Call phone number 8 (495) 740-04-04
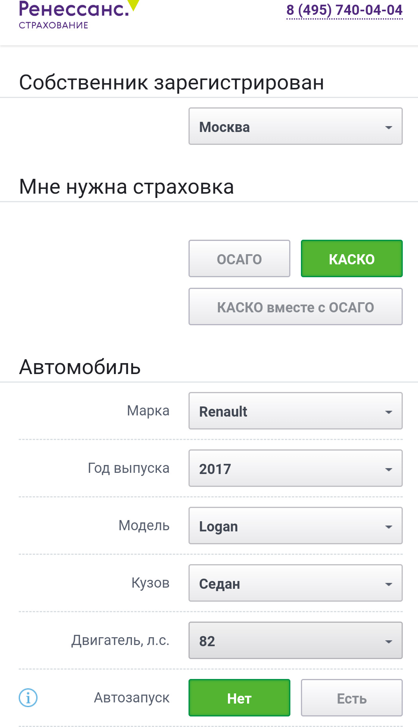 [x=344, y=10]
